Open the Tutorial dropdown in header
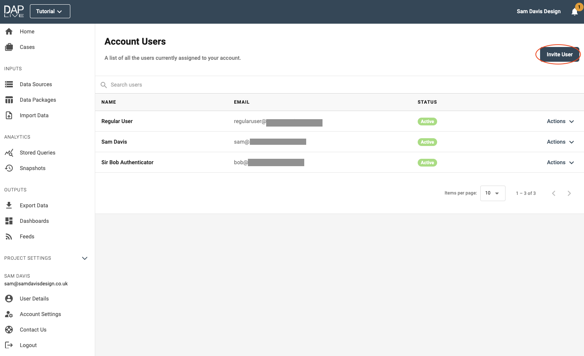Image resolution: width=584 pixels, height=356 pixels. tap(50, 11)
